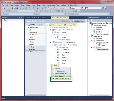Collapse the People data member chevron
114x101 pixels.
coord(44,25)
